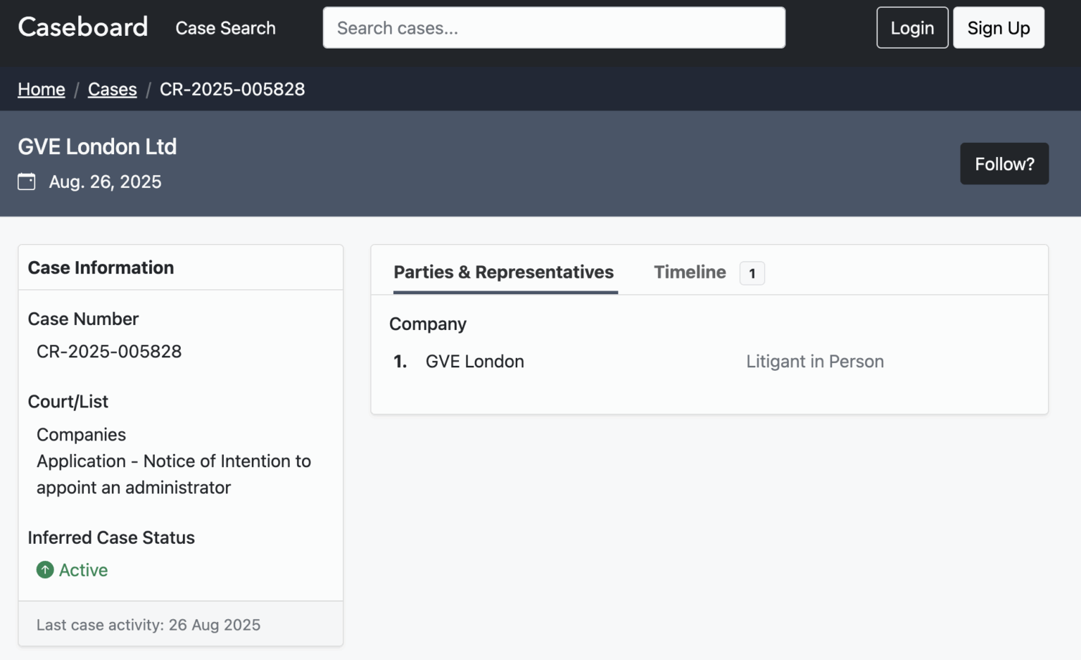Select the Parties & Representatives tab
Image resolution: width=1081 pixels, height=660 pixels.
click(503, 272)
